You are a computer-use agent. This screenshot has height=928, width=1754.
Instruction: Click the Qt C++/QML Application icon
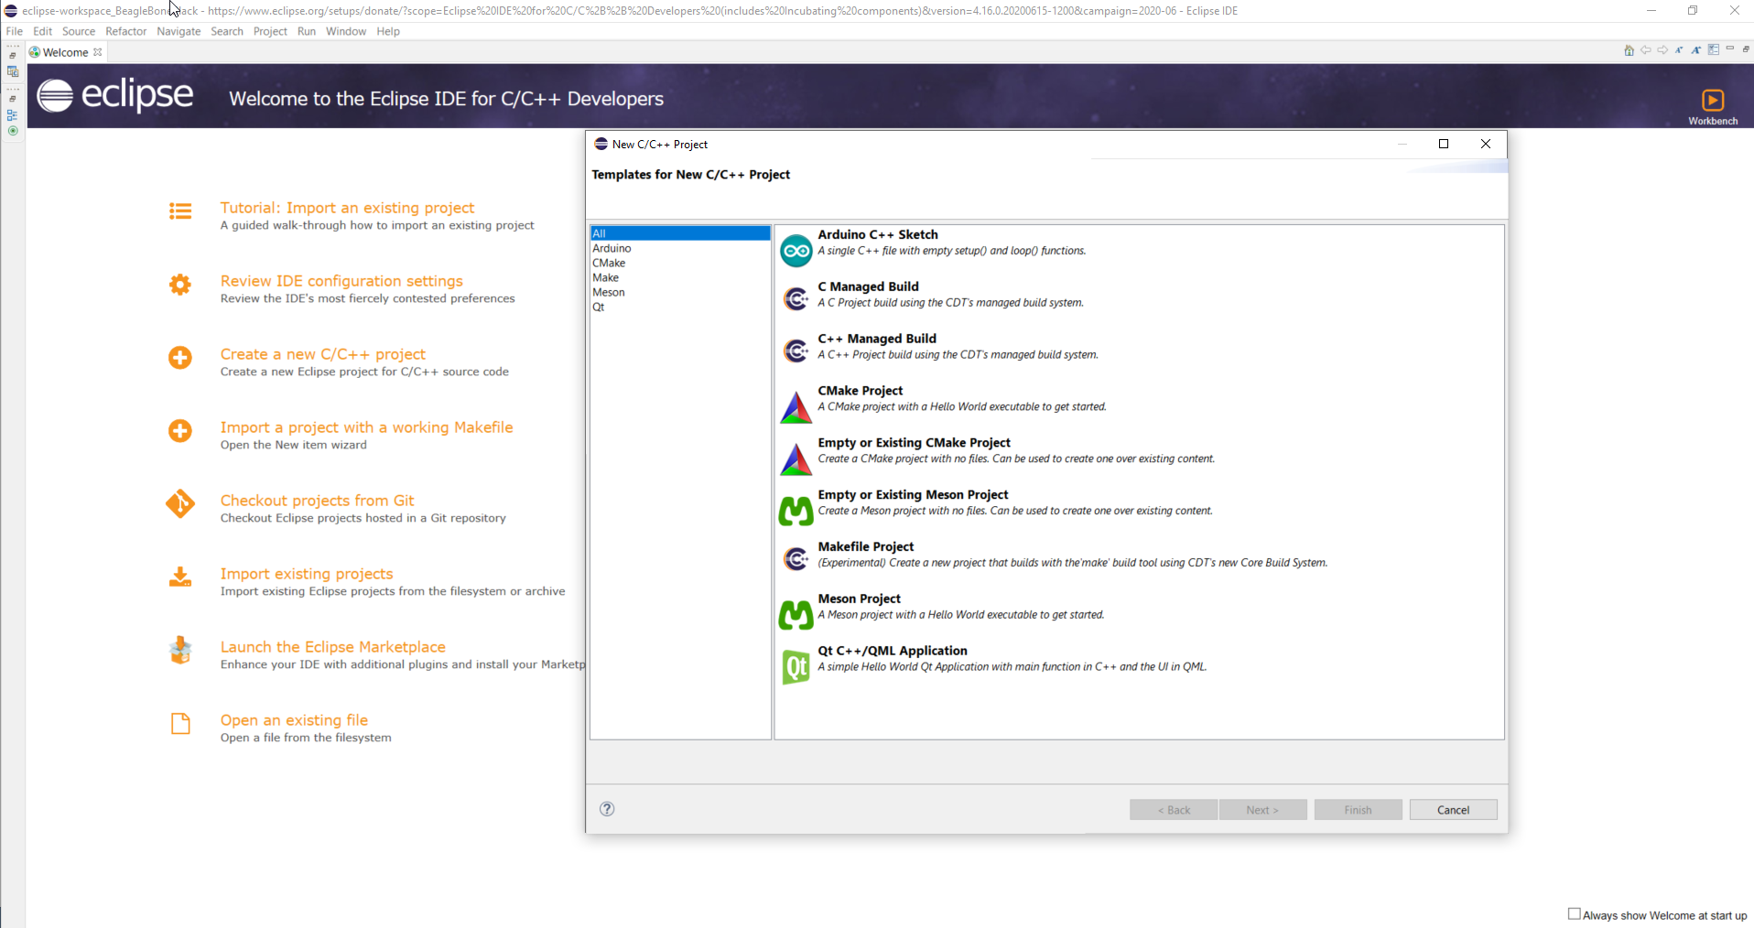[x=796, y=667]
